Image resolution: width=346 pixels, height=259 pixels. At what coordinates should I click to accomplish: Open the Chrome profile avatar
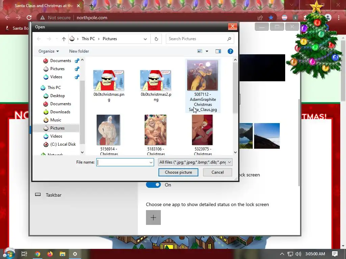click(x=328, y=18)
